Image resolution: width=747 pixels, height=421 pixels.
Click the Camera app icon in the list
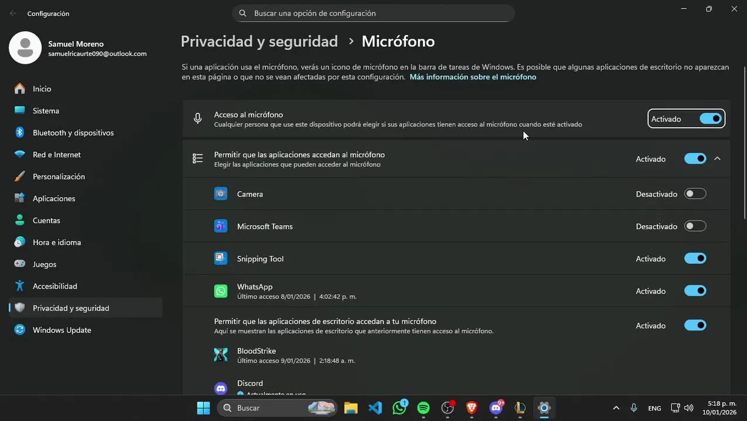(x=221, y=194)
